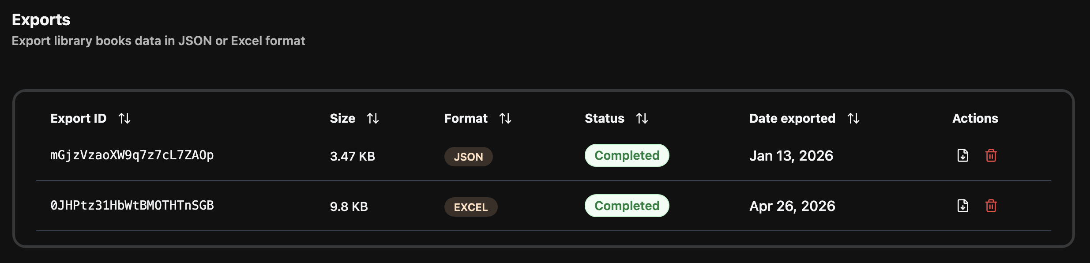Sort the table by Date exported
1090x263 pixels.
click(853, 118)
